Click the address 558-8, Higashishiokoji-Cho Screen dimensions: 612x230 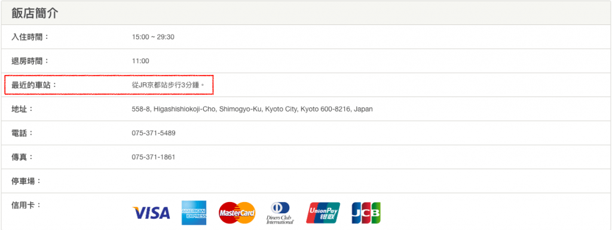(x=252, y=110)
